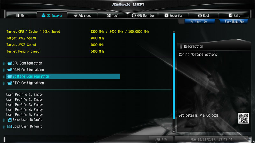Screen dimensions: 255x143
Task: Click the QR code for details
Action: pos(244,118)
